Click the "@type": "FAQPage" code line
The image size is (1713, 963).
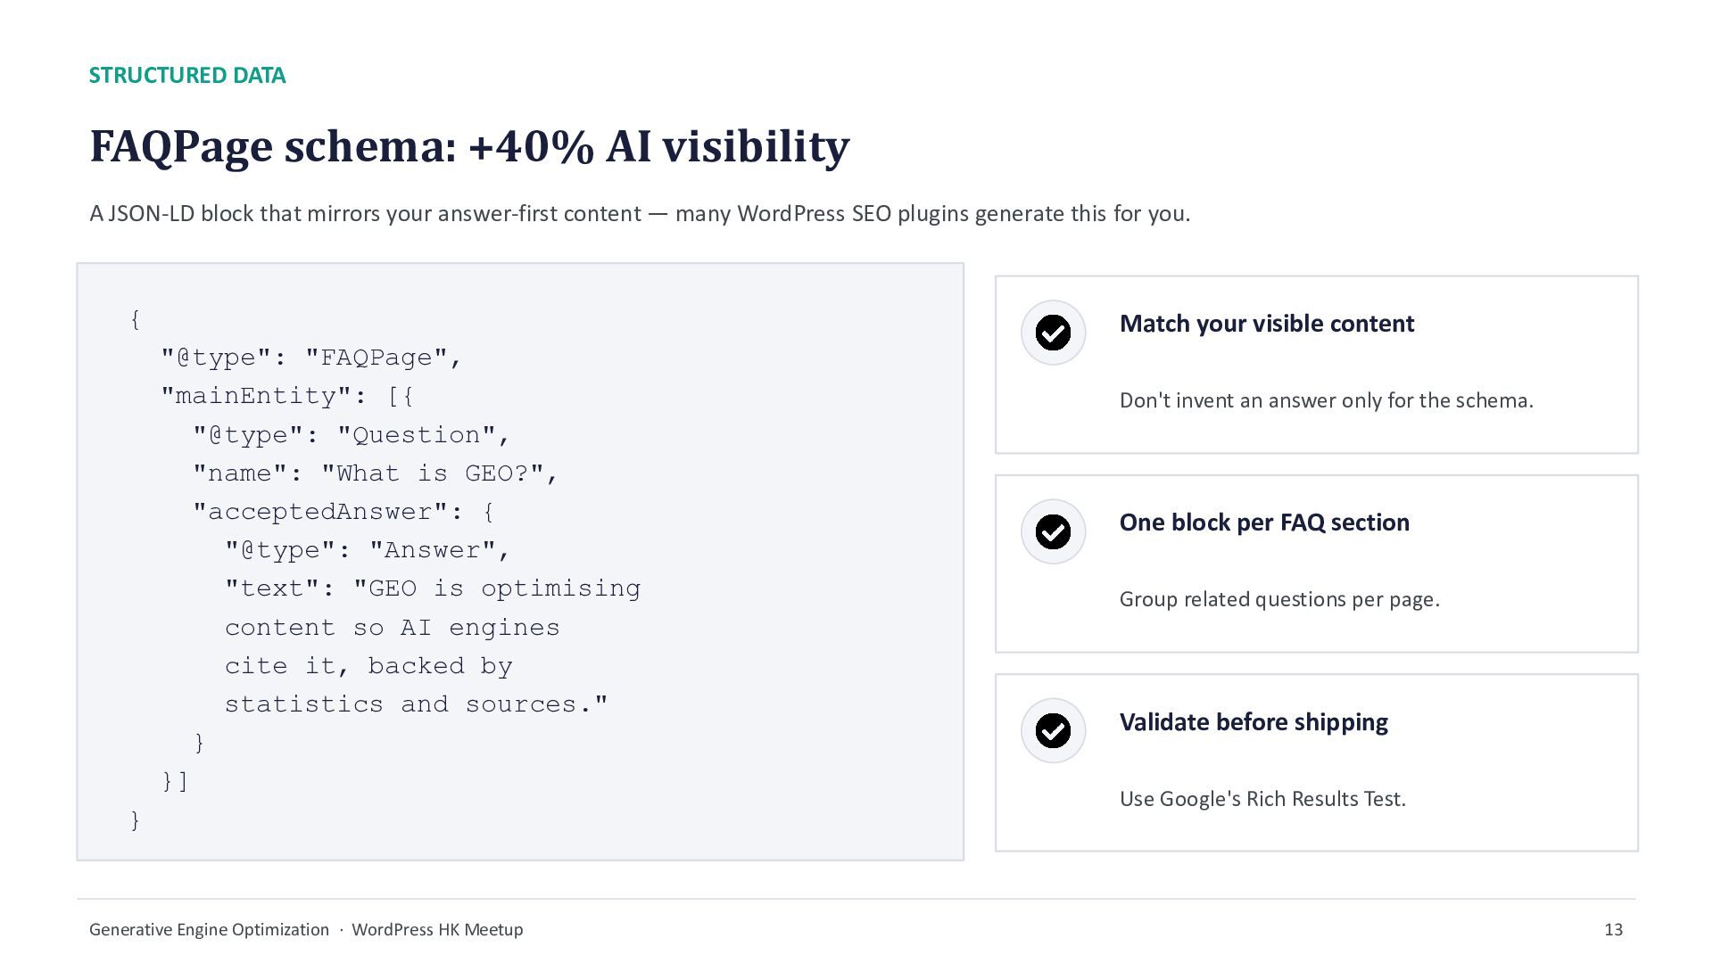tap(311, 358)
